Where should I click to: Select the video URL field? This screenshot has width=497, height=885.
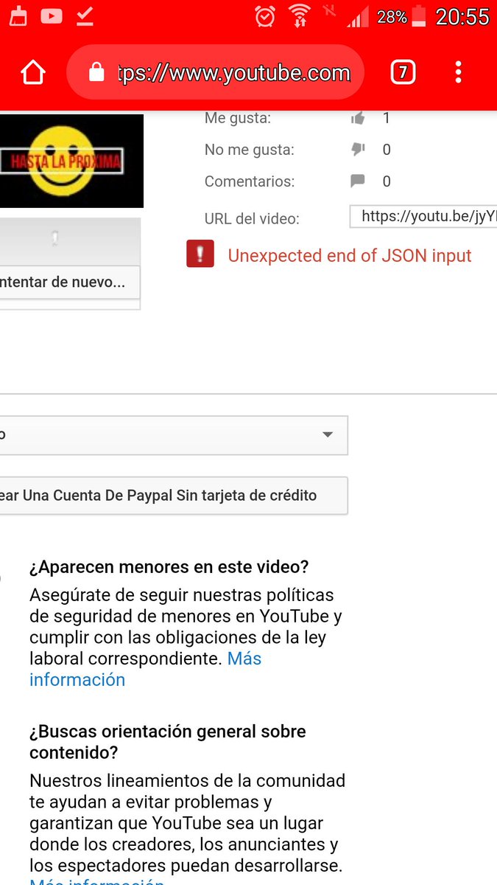coord(423,217)
